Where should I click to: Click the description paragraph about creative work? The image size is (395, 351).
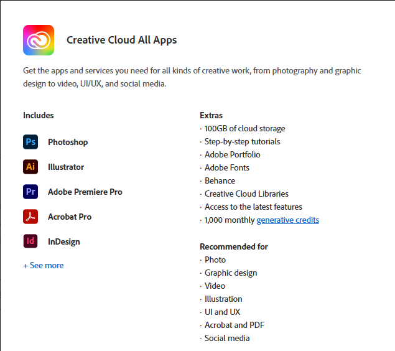point(192,77)
